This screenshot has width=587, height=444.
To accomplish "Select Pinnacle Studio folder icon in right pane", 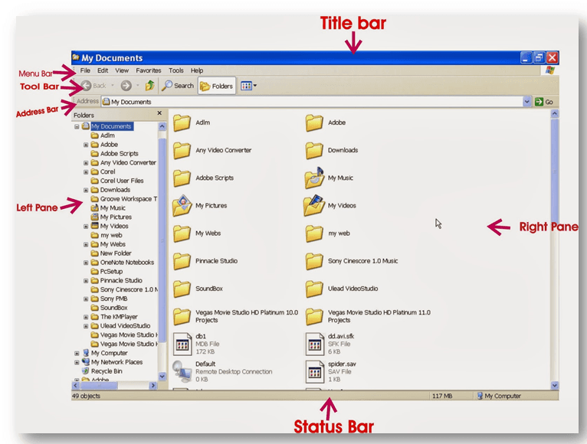I will click(182, 261).
